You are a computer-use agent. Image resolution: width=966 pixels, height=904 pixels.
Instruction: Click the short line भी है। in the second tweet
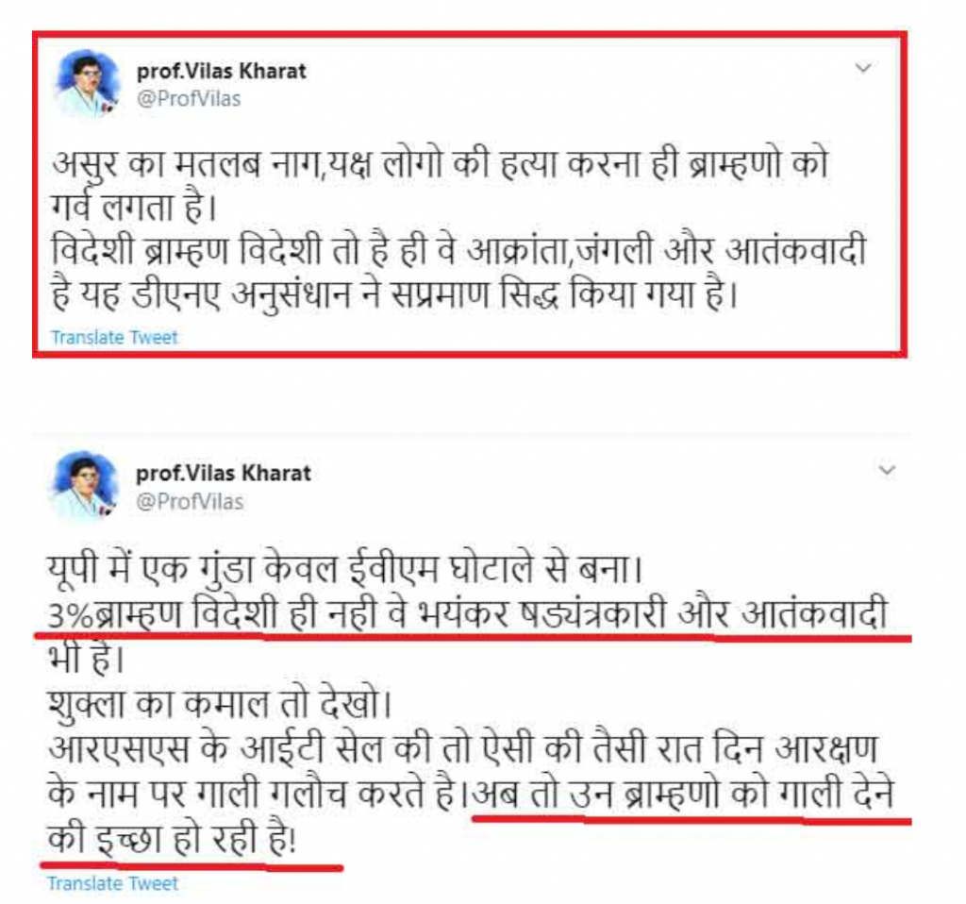[86, 659]
